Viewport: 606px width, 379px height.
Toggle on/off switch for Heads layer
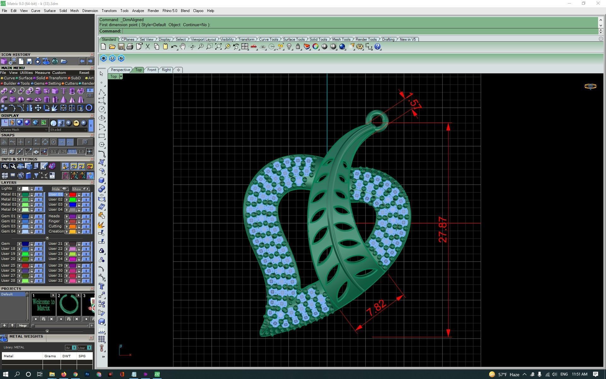[x=86, y=216]
